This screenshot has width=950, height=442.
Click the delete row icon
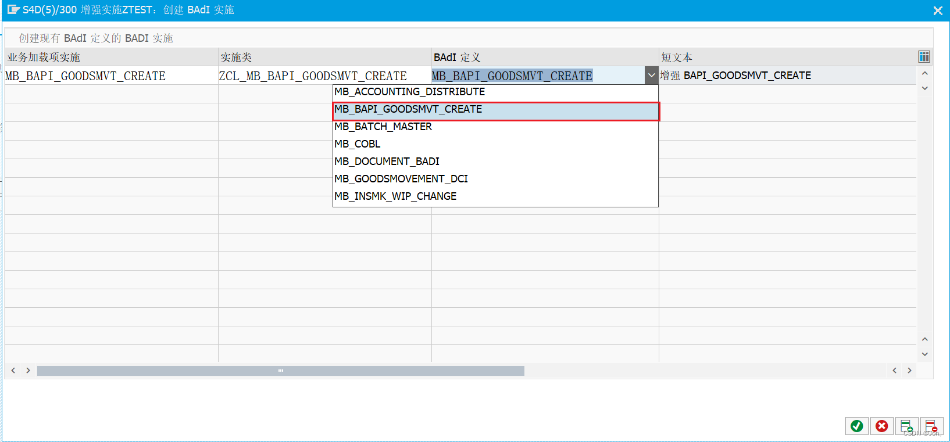[931, 426]
